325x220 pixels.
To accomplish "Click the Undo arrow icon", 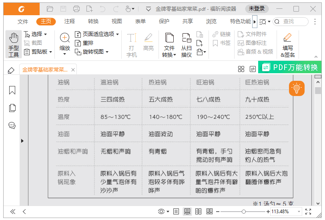I will click(102, 9).
